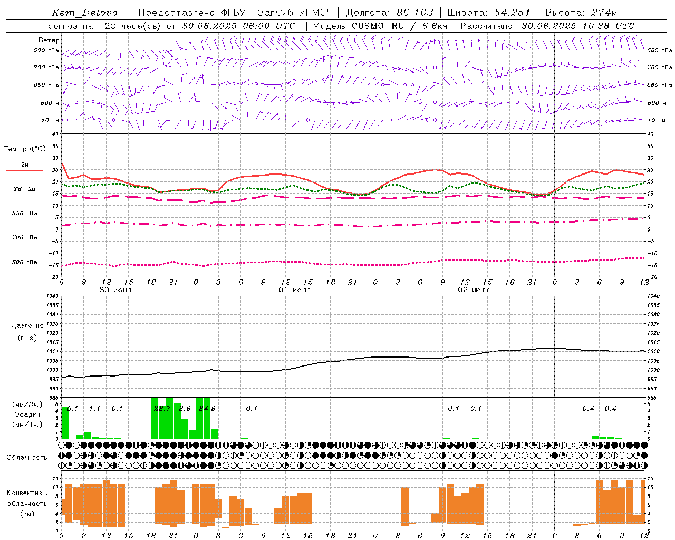Click the (мм/3ч.) precipitation unit label
Screen dimensions: 675x540
coord(27,404)
